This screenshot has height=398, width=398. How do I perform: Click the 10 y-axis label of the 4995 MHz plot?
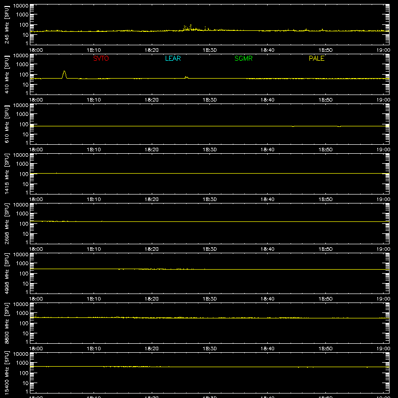click(x=25, y=284)
